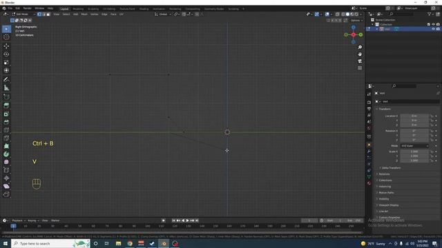Enable face select mode
The width and height of the screenshot is (442, 248).
(x=48, y=14)
